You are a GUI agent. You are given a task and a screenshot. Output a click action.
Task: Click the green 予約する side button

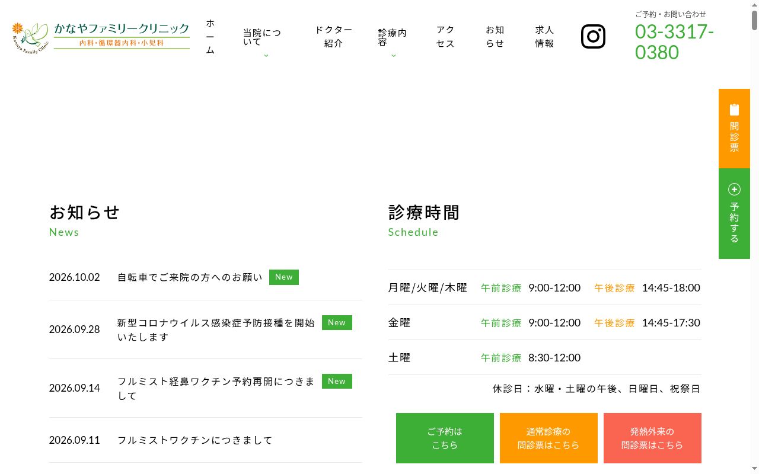[734, 213]
